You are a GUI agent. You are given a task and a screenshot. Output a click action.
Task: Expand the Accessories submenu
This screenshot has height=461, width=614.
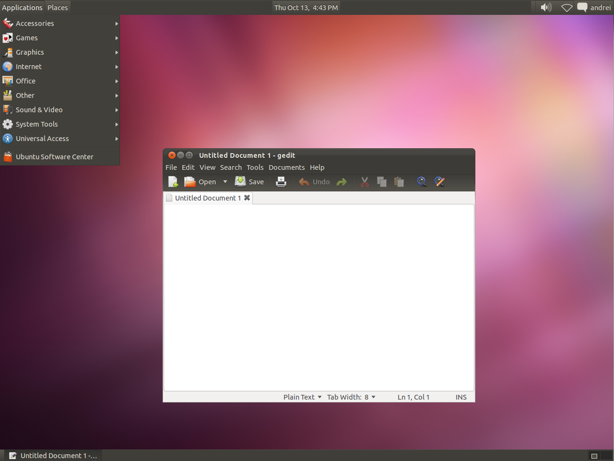click(60, 24)
